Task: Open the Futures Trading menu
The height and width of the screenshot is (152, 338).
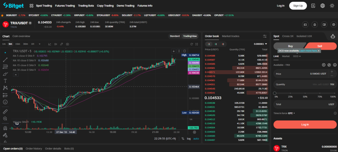Action: pos(65,6)
